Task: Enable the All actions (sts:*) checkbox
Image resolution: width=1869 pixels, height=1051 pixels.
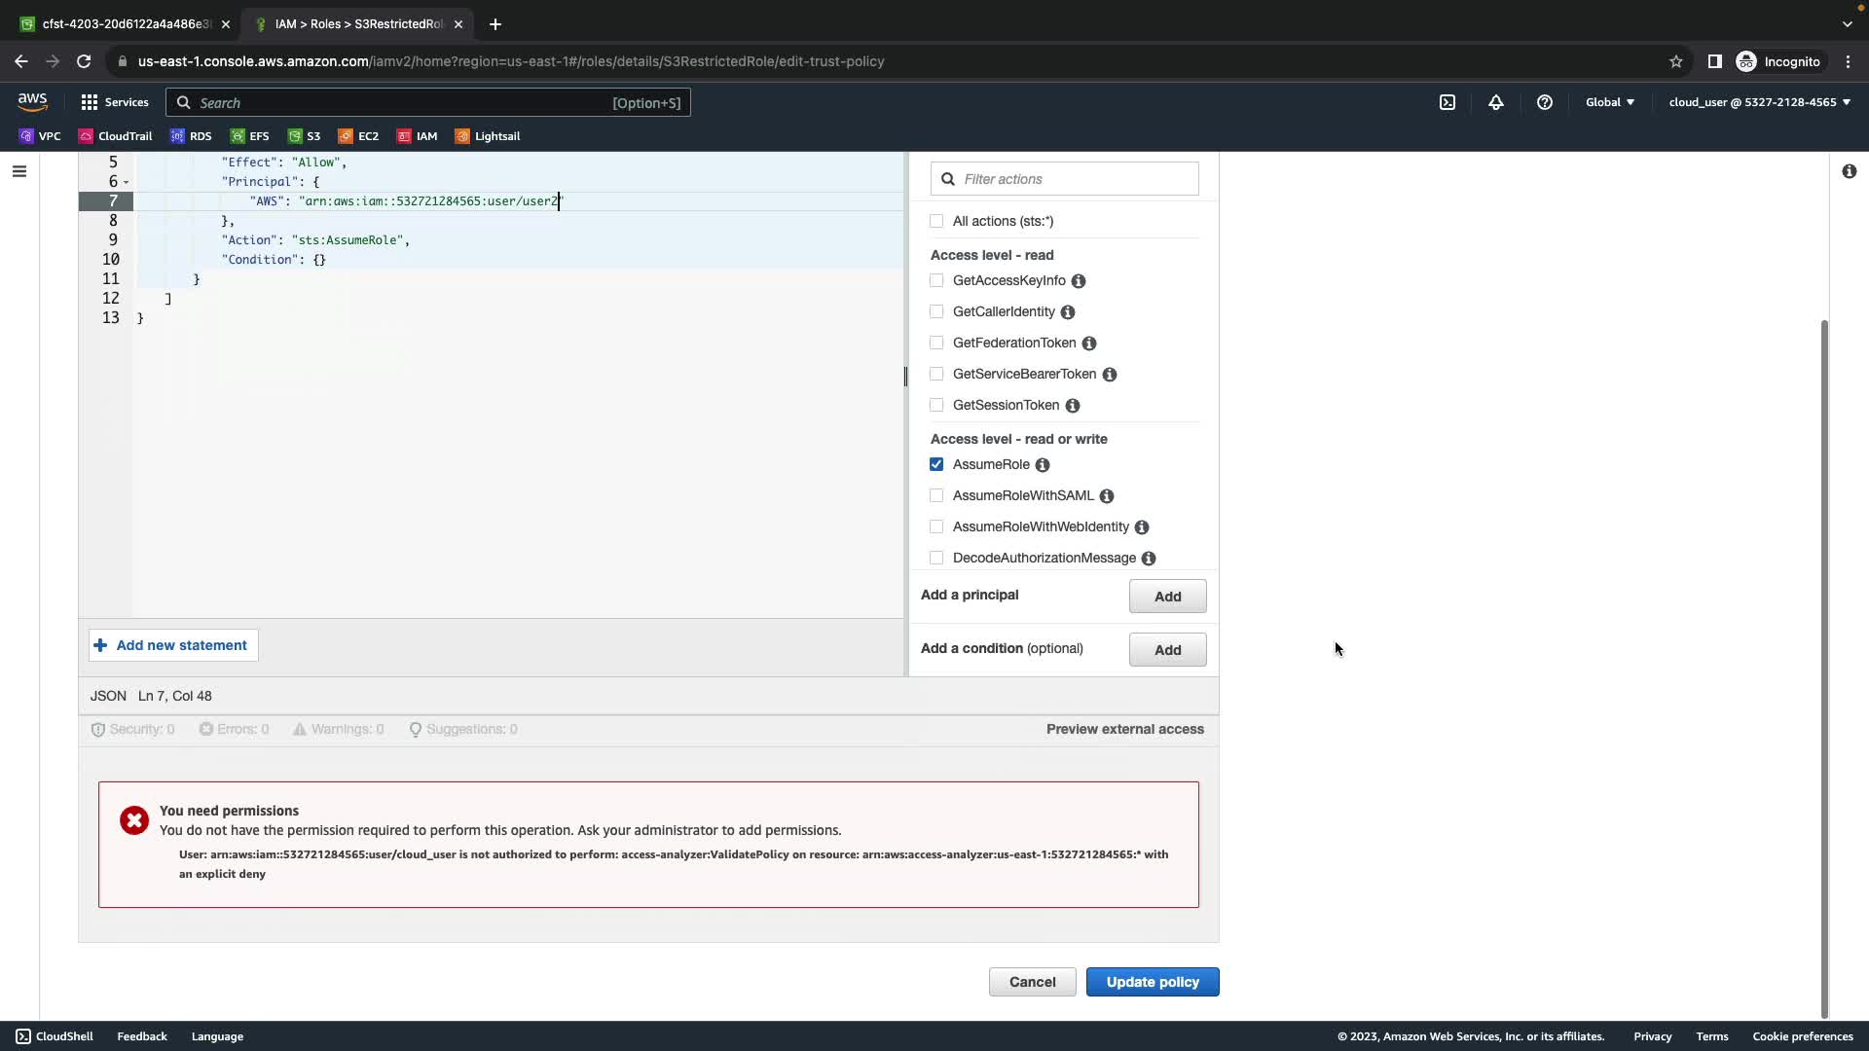Action: point(936,221)
